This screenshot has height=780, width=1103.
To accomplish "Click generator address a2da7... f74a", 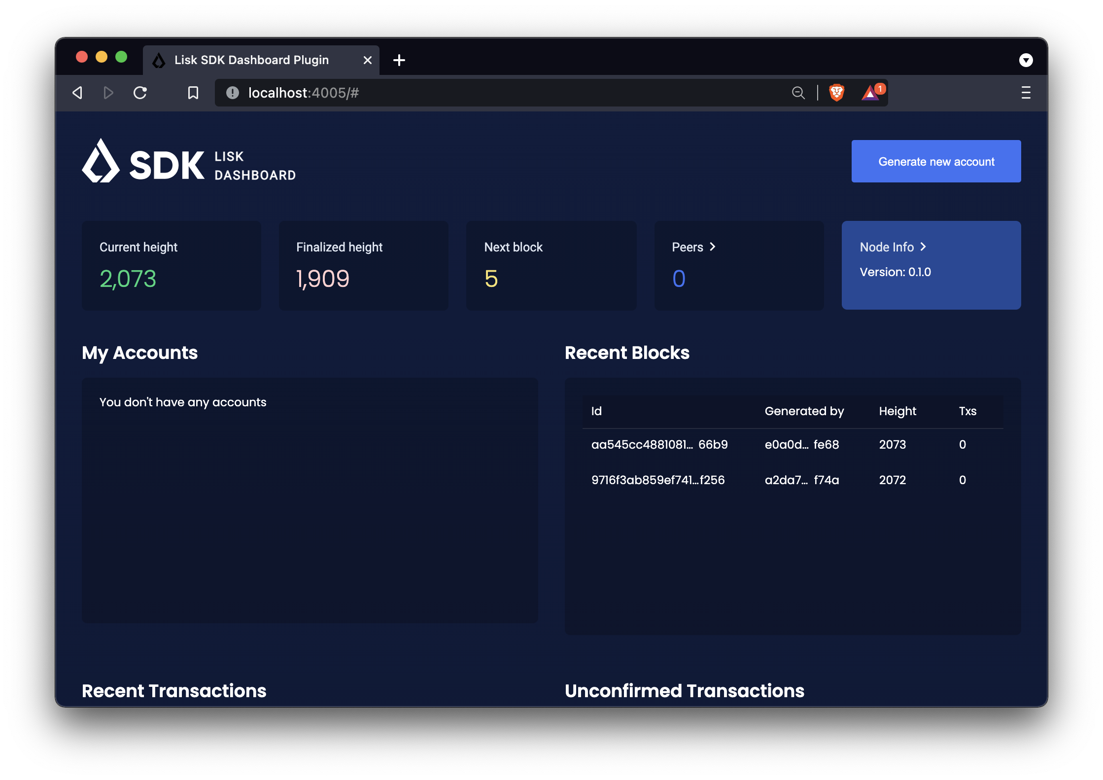I will 802,480.
